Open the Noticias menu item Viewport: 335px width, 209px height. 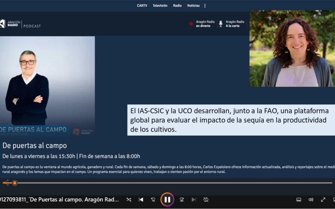point(193,6)
